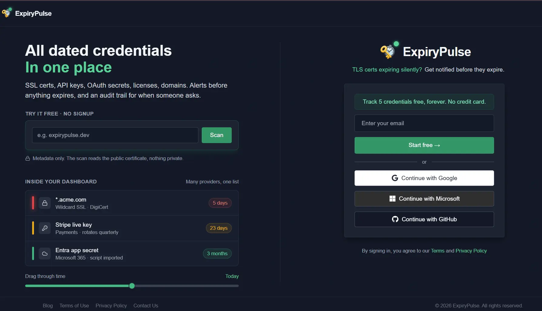542x311 pixels.
Task: Click ExpiryPulse brand name in header
Action: pyautogui.click(x=33, y=13)
